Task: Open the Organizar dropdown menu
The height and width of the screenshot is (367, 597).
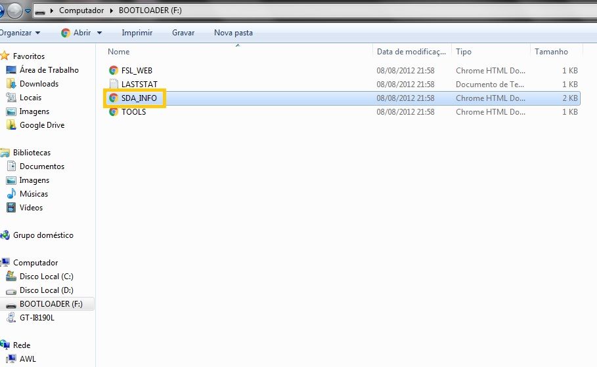Action: pos(20,33)
